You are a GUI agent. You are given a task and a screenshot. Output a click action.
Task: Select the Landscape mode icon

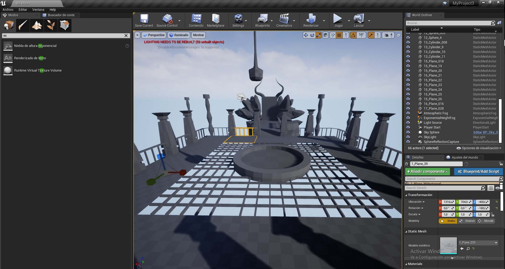click(37, 25)
